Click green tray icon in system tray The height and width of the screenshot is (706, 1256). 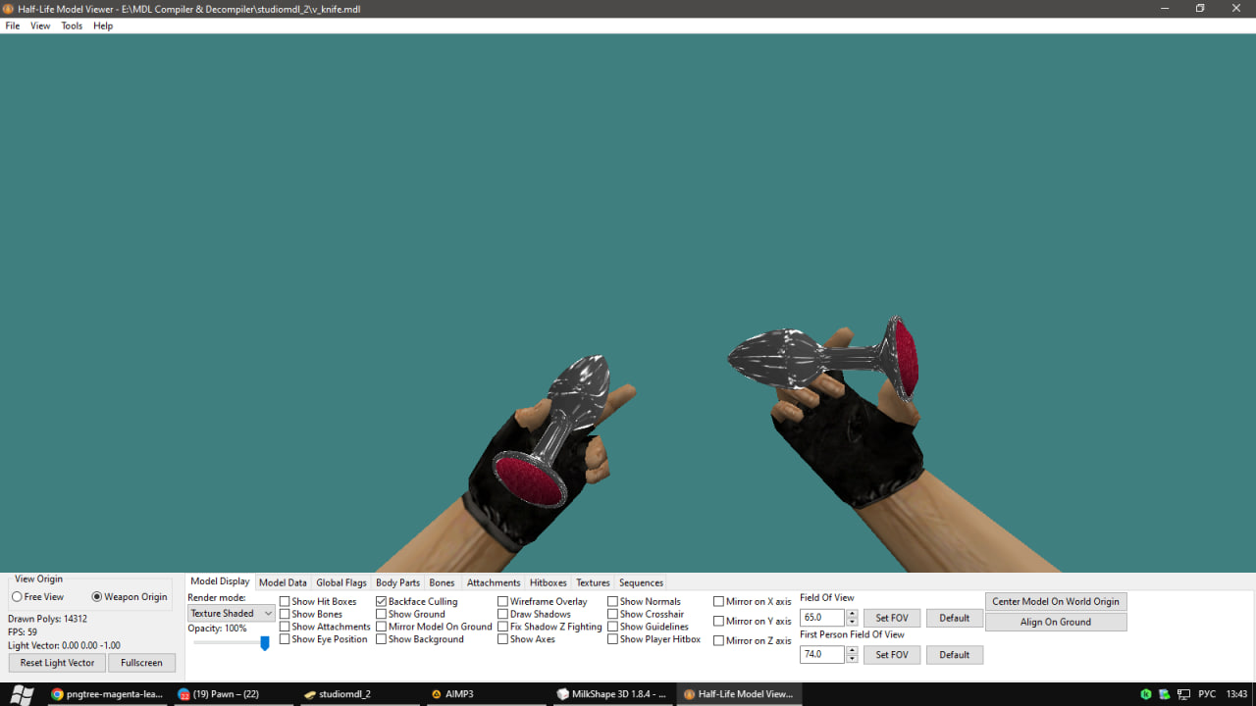click(x=1145, y=694)
